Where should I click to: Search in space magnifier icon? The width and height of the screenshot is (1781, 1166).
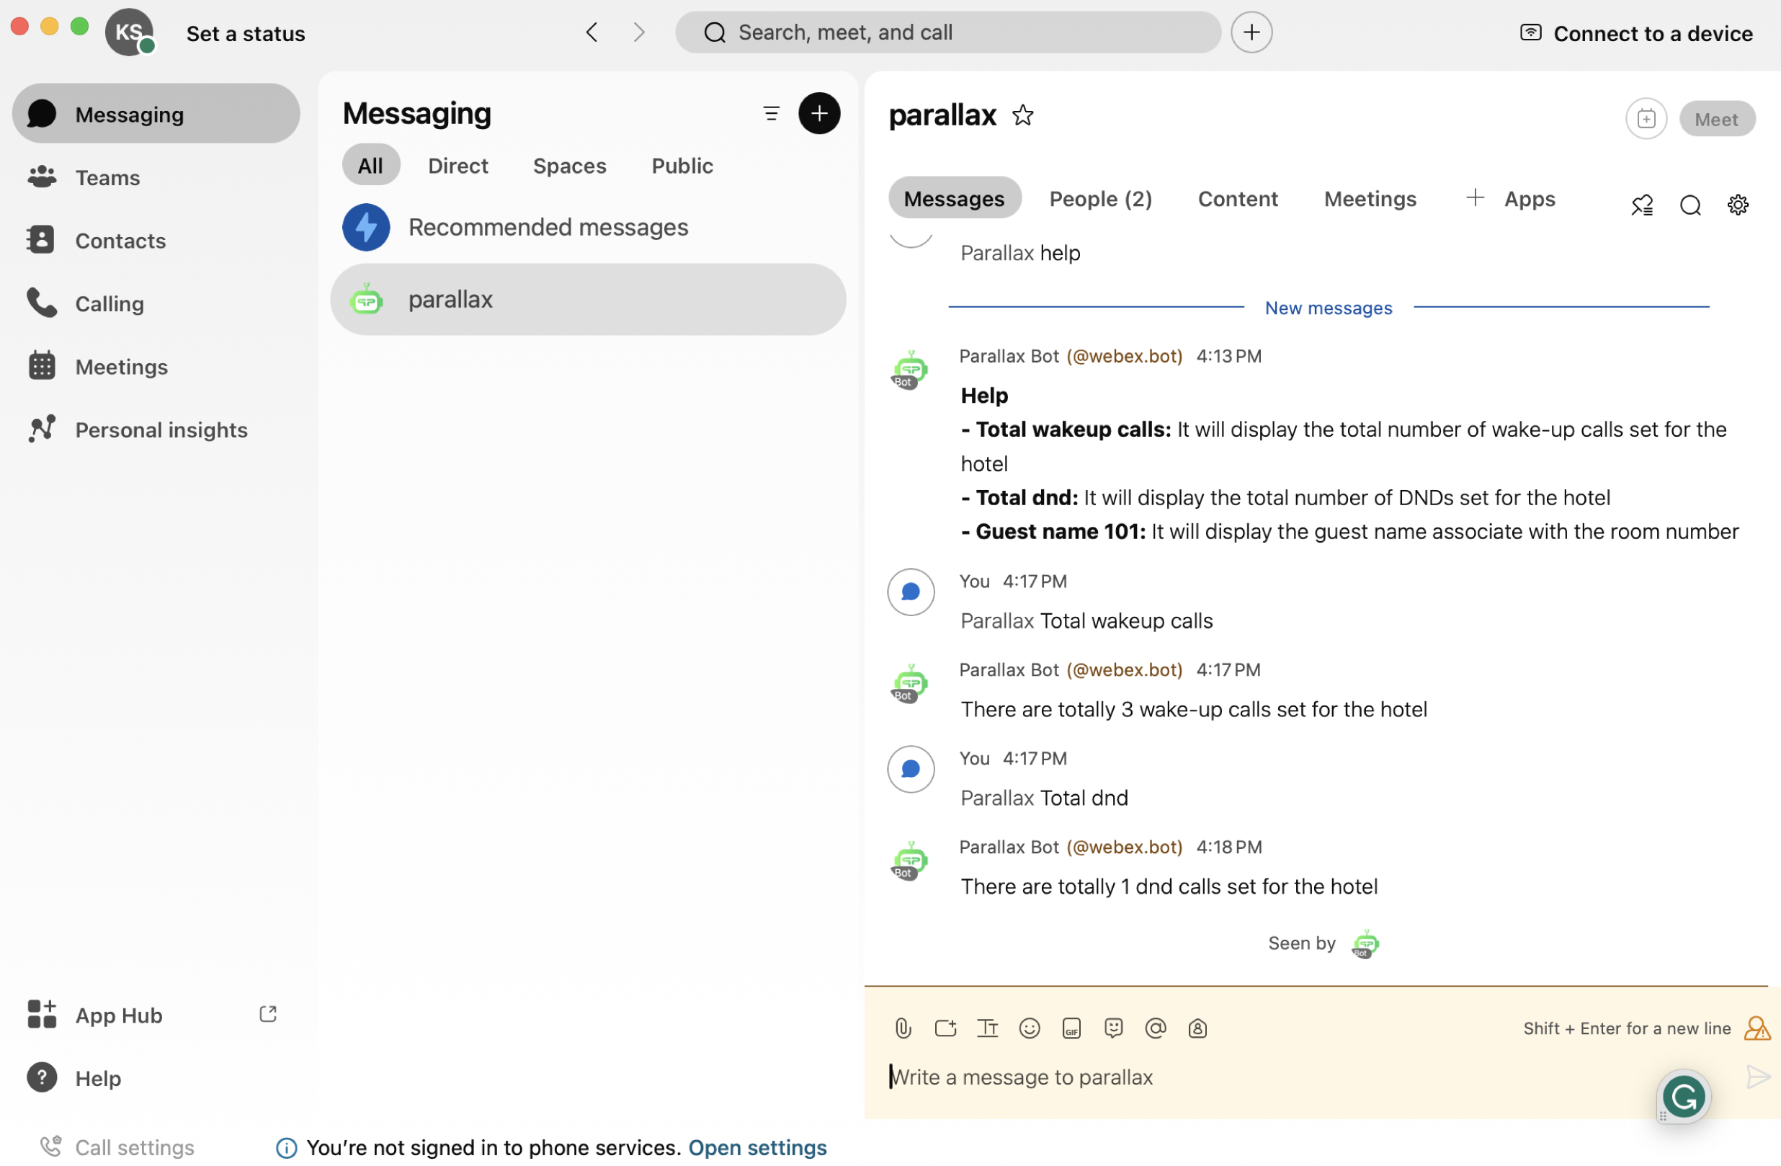tap(1690, 205)
